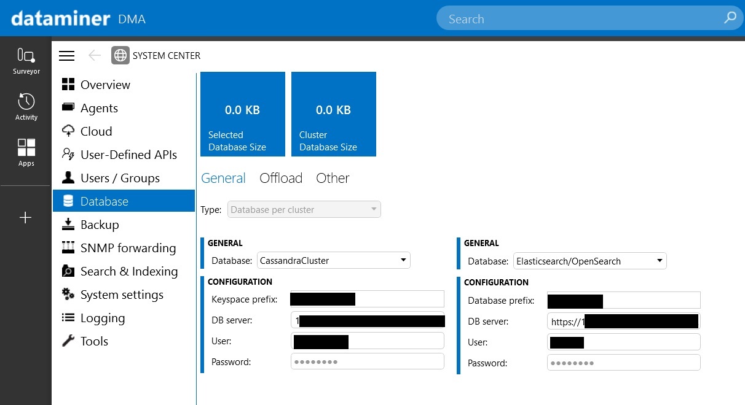The width and height of the screenshot is (745, 405).
Task: Open Users / Groups page
Action: (x=124, y=178)
